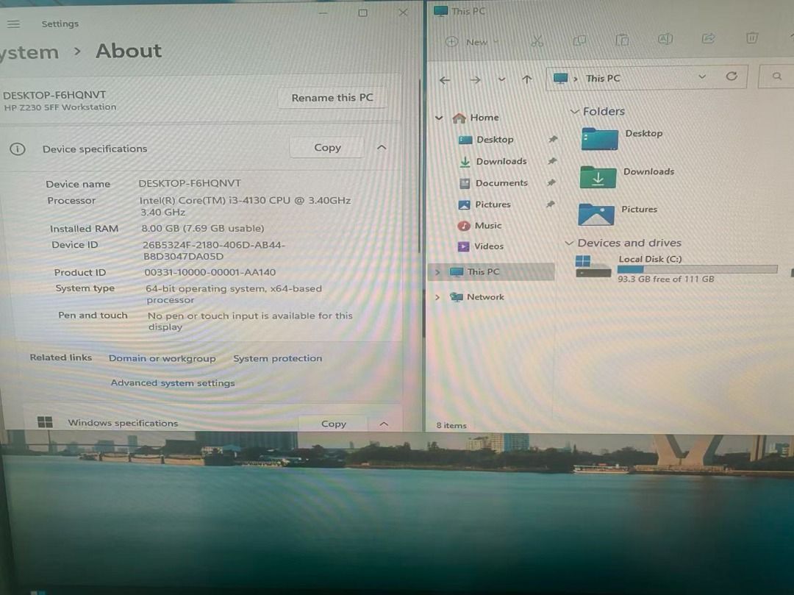
Task: Open the New dropdown in File Explorer
Action: [472, 42]
